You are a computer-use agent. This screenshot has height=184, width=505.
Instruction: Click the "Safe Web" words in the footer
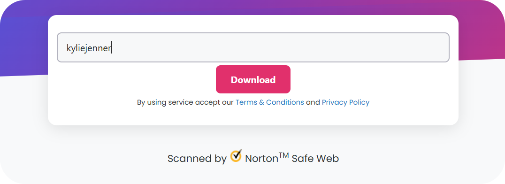click(315, 159)
